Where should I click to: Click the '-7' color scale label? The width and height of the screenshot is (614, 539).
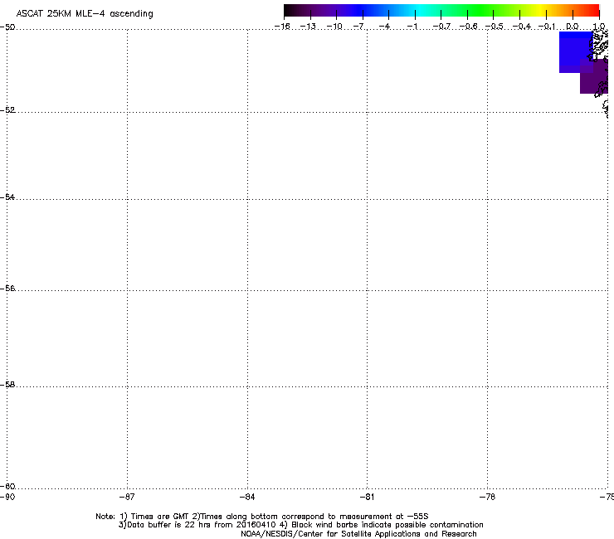pyautogui.click(x=360, y=27)
